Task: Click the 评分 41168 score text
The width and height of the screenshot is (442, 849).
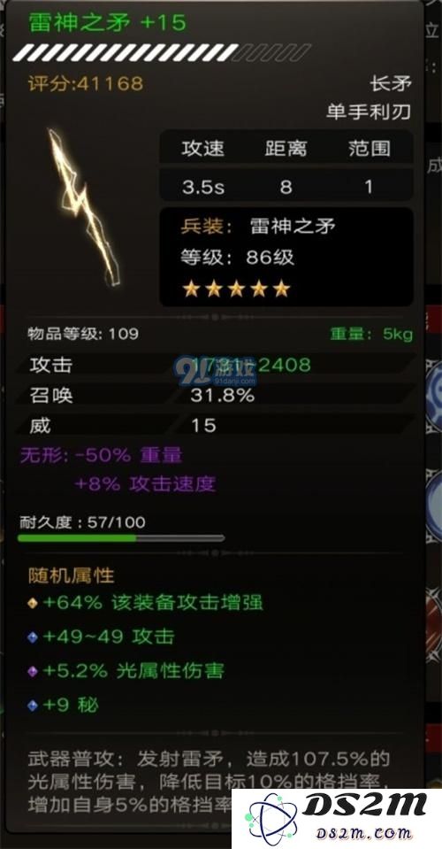Action: coord(86,83)
